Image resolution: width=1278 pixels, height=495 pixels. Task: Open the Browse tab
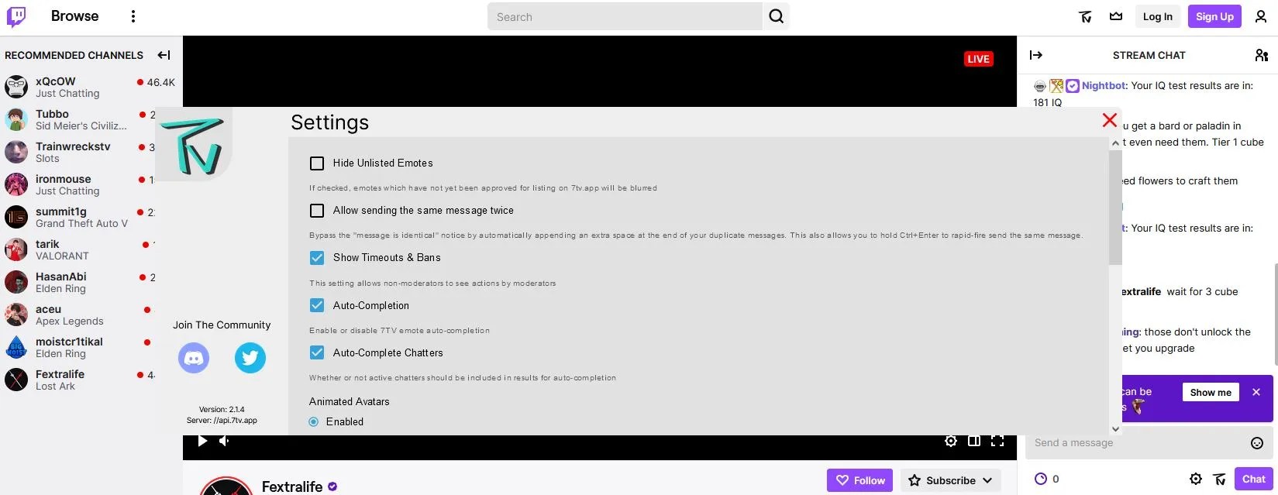[75, 16]
